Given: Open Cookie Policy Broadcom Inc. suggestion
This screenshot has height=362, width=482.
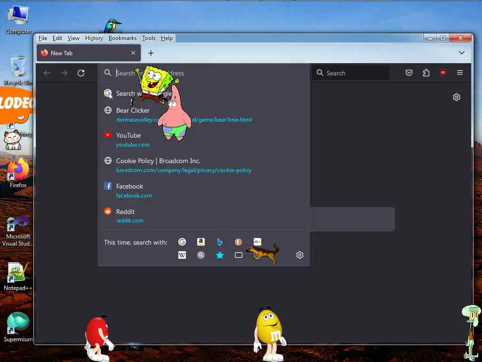Looking at the screenshot, I should coord(203,165).
